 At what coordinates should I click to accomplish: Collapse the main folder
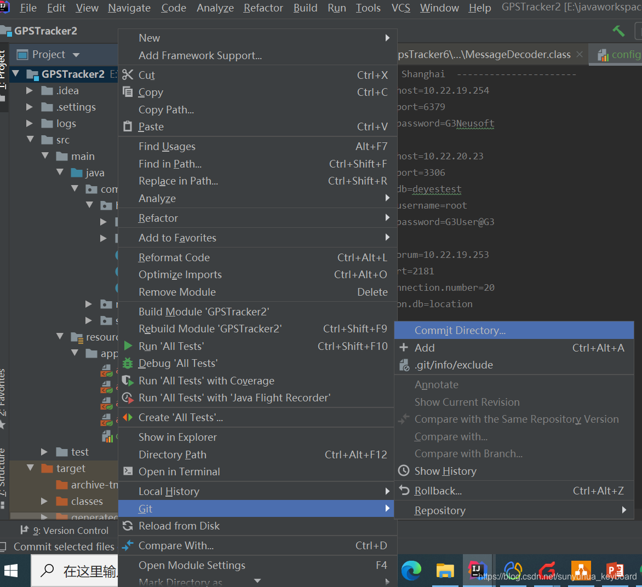coord(45,156)
